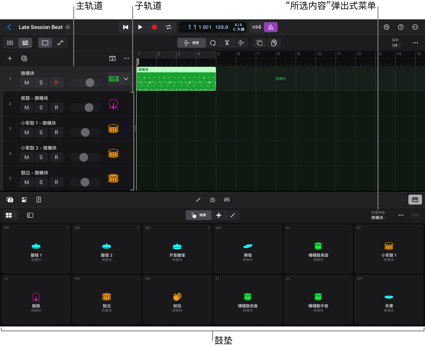The height and width of the screenshot is (347, 425).
Task: Start recording with the red Record button
Action: click(x=154, y=27)
